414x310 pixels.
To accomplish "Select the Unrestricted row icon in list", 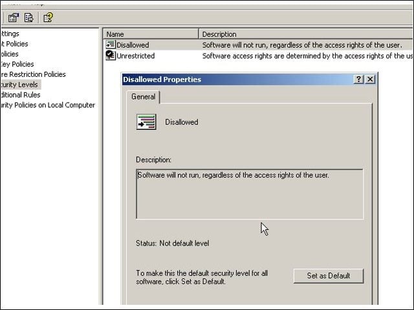I will [111, 56].
